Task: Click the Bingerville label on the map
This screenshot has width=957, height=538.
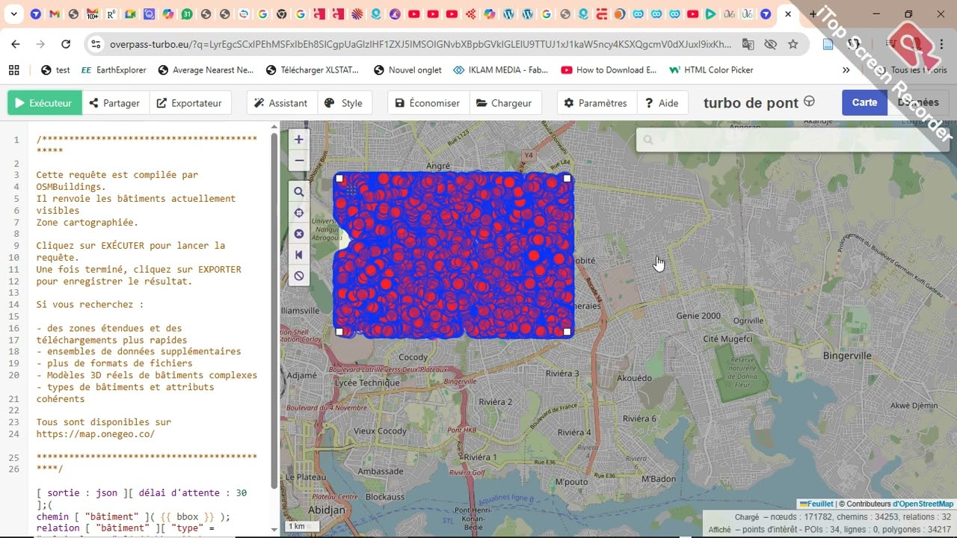Action: pyautogui.click(x=847, y=356)
